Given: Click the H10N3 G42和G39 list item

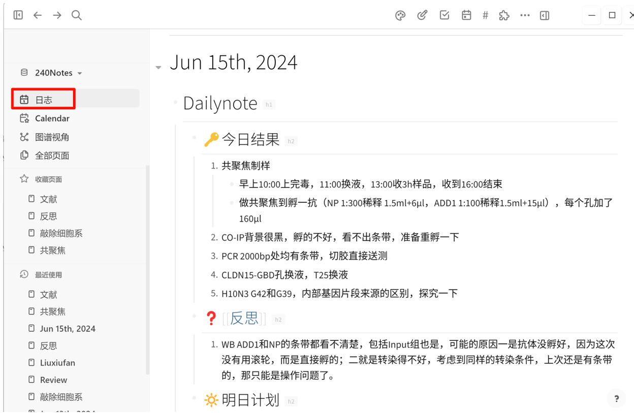Looking at the screenshot, I should [340, 293].
